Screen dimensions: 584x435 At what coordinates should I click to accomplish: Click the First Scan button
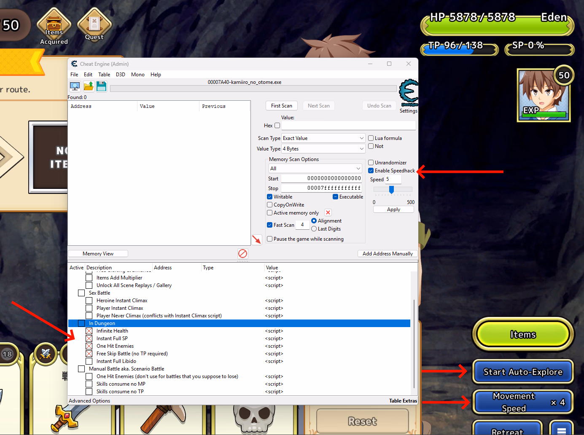click(281, 106)
